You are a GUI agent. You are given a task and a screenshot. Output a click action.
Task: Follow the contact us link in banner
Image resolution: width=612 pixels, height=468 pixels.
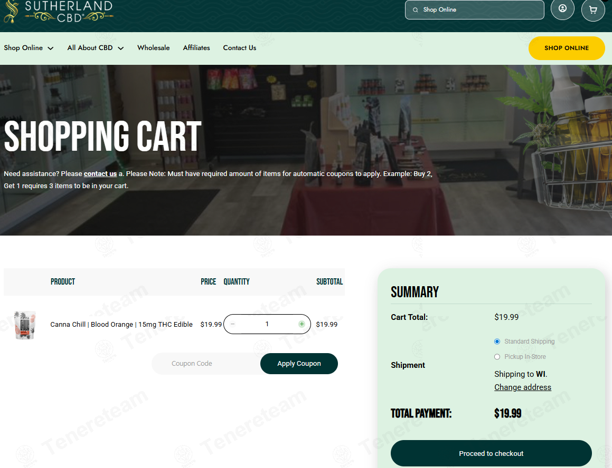point(100,174)
